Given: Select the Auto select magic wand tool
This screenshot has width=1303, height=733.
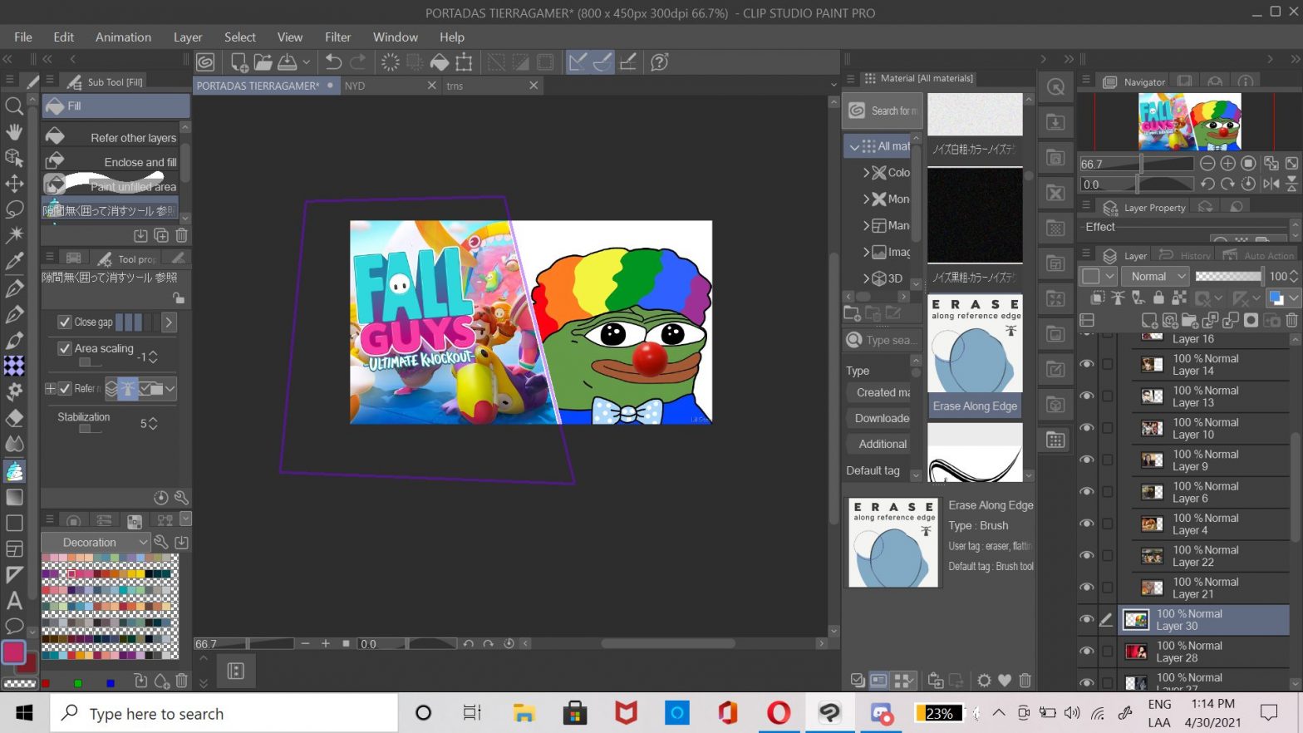Looking at the screenshot, I should [x=14, y=235].
